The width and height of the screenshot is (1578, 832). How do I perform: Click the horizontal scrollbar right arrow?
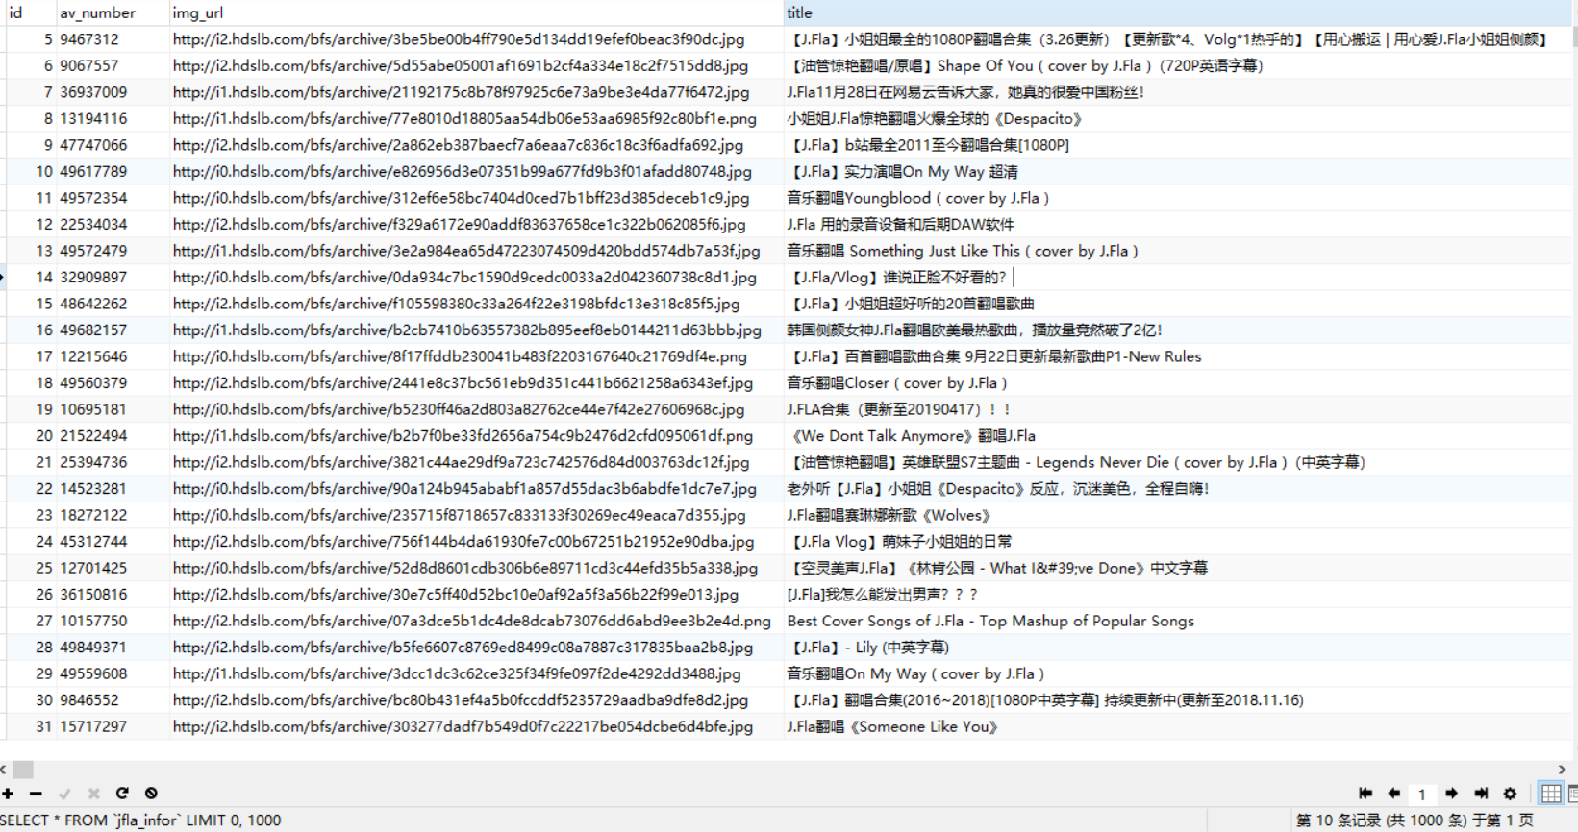(x=1563, y=770)
